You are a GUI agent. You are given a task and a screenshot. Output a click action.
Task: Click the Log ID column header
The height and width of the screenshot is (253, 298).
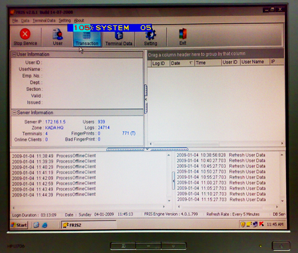pos(158,63)
